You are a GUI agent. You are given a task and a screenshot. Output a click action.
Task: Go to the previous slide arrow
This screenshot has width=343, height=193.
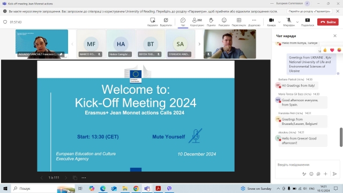click(42, 177)
